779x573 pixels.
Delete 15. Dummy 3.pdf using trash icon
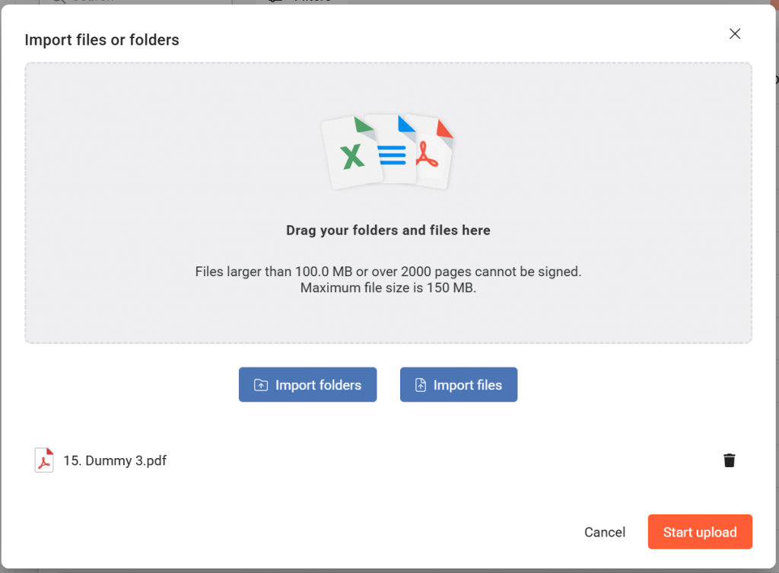pyautogui.click(x=729, y=460)
